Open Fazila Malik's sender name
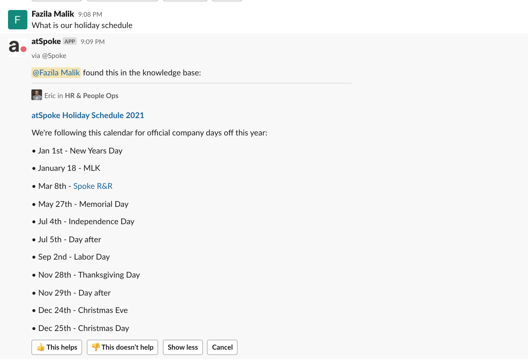528x363 pixels. point(53,14)
